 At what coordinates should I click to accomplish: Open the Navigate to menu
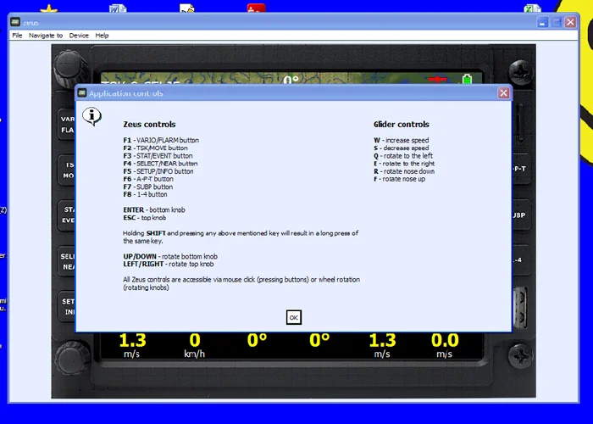[46, 36]
